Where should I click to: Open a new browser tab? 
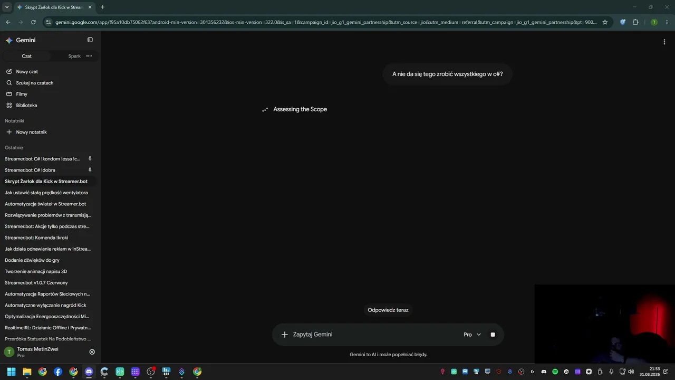[x=102, y=7]
